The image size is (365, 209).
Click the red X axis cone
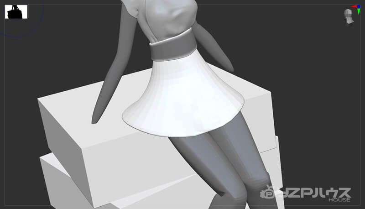[354, 6]
